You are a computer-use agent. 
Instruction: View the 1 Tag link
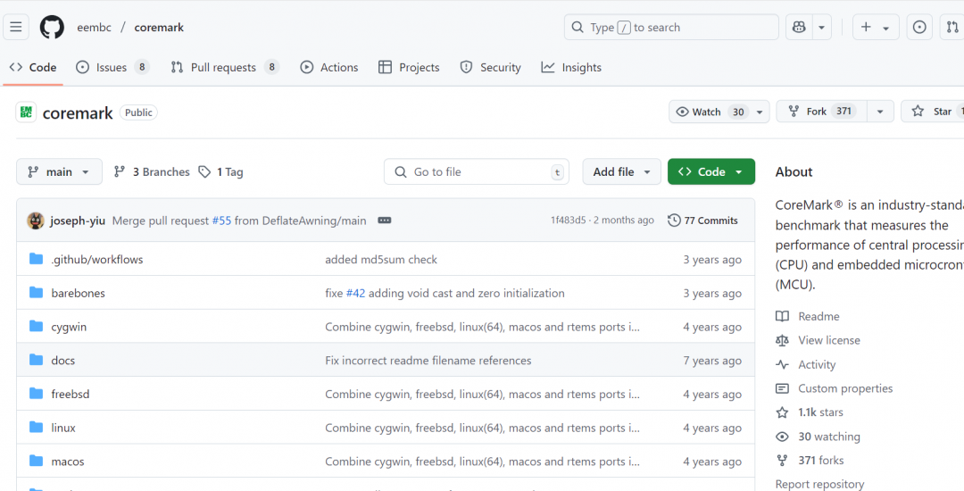[220, 172]
